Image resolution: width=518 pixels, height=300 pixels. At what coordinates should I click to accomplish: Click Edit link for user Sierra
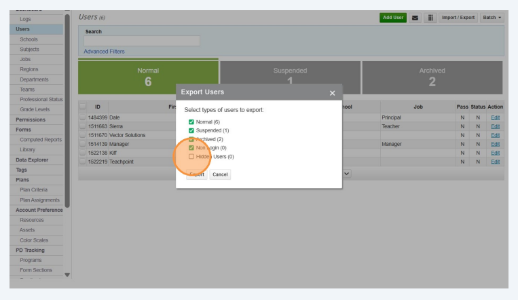tap(495, 126)
